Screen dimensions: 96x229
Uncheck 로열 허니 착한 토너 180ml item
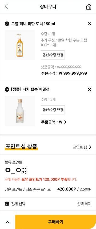(7, 24)
